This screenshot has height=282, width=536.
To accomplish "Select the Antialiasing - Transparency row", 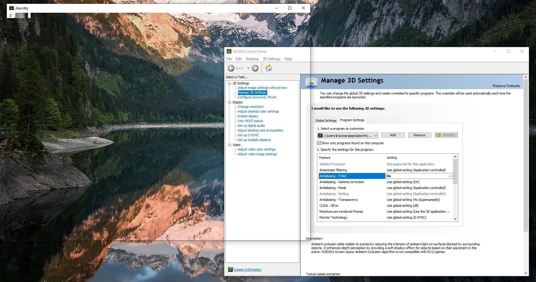I will pyautogui.click(x=385, y=200).
